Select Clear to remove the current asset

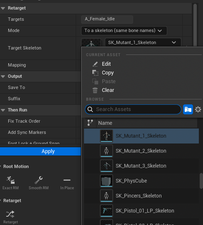(108, 90)
